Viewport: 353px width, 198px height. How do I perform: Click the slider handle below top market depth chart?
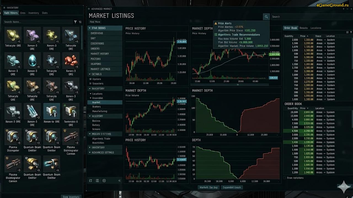237,85
